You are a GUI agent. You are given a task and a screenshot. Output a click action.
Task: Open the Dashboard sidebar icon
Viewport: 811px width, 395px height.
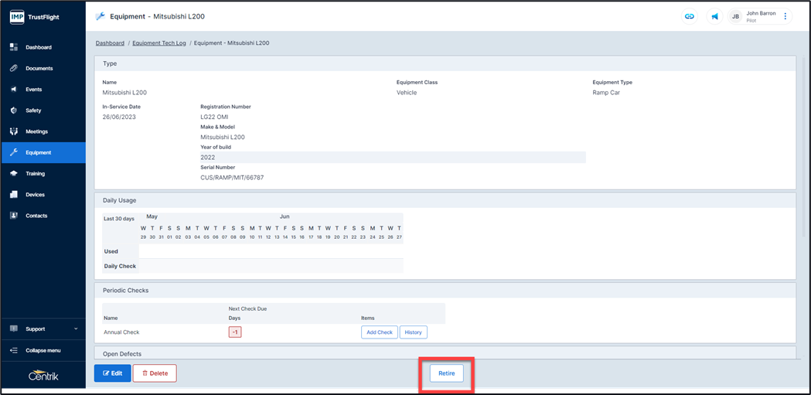[14, 47]
